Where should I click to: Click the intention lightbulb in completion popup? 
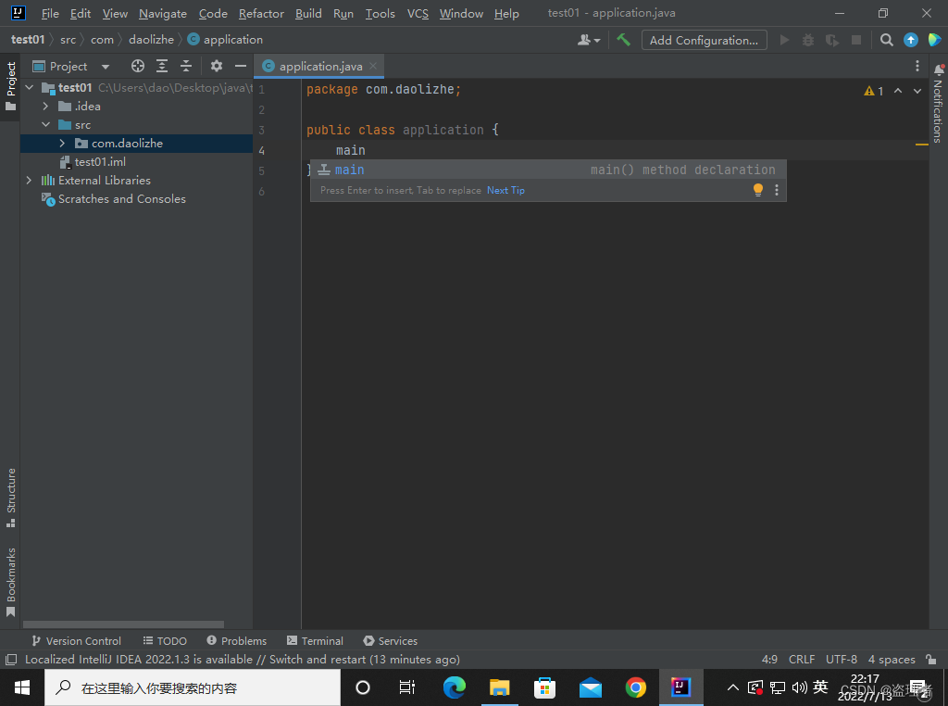(758, 189)
